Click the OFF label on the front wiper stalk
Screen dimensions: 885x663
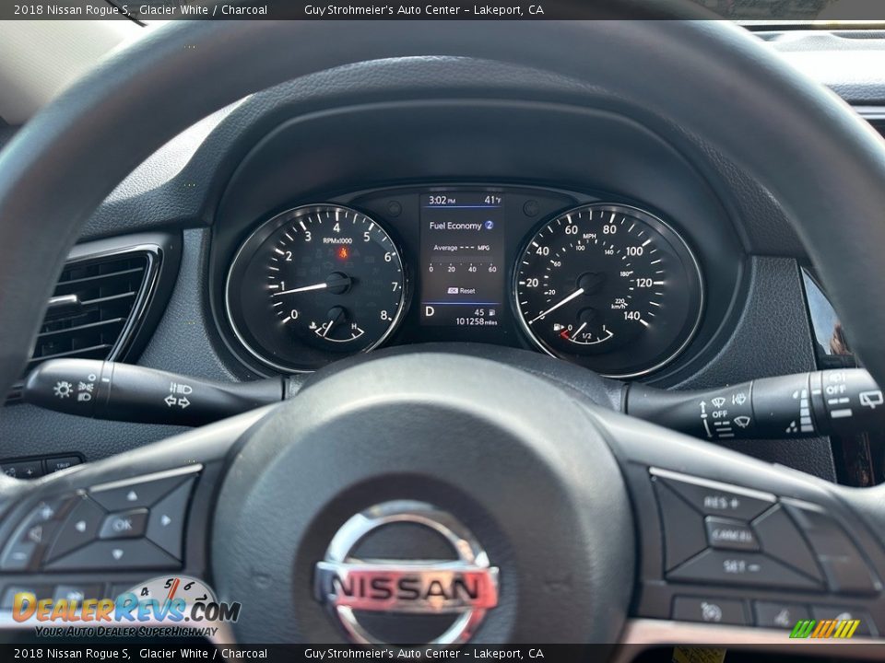coord(720,413)
